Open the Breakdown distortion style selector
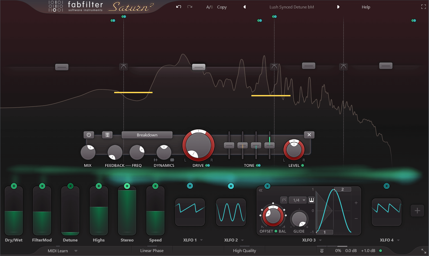The height and width of the screenshot is (256, 429). 147,135
